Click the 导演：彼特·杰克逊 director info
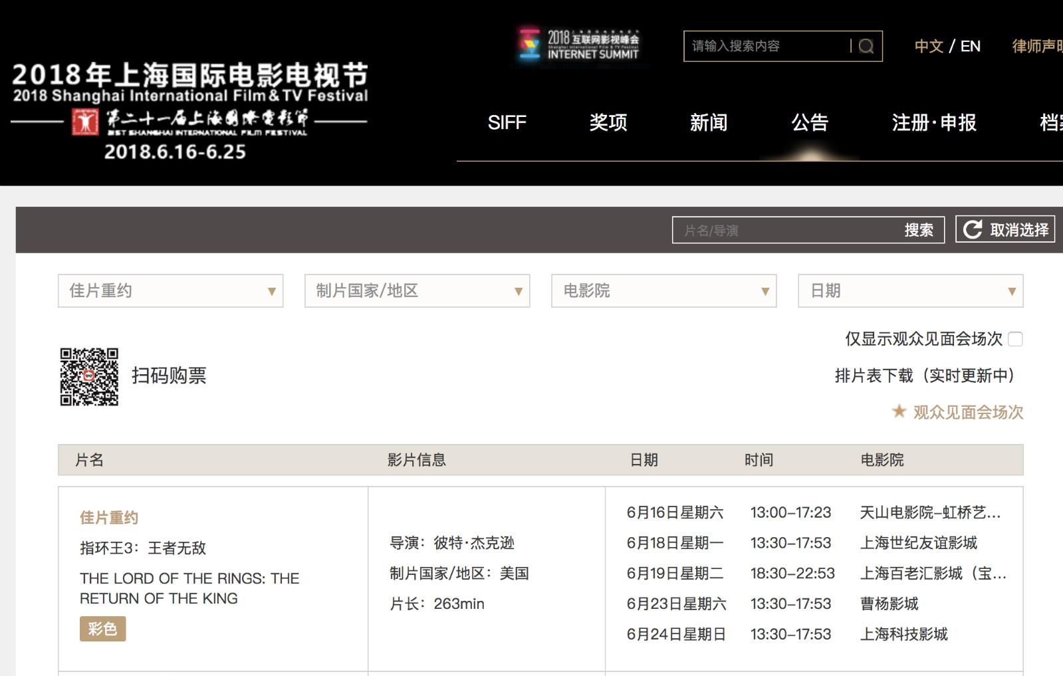 [x=452, y=543]
